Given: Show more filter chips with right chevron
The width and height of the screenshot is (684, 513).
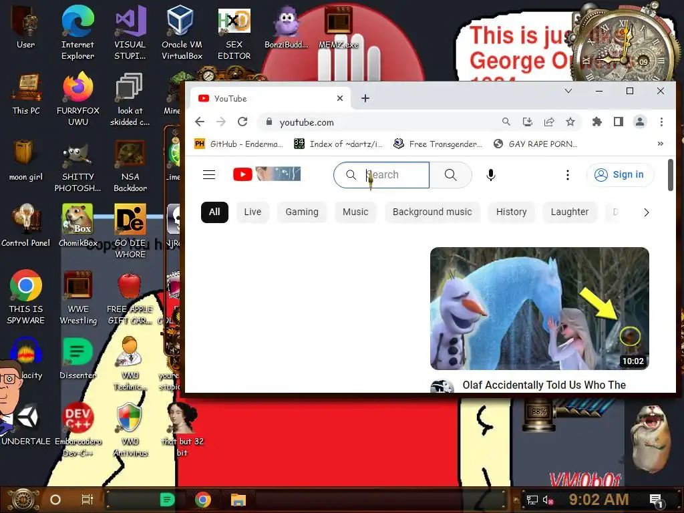Looking at the screenshot, I should [x=646, y=212].
